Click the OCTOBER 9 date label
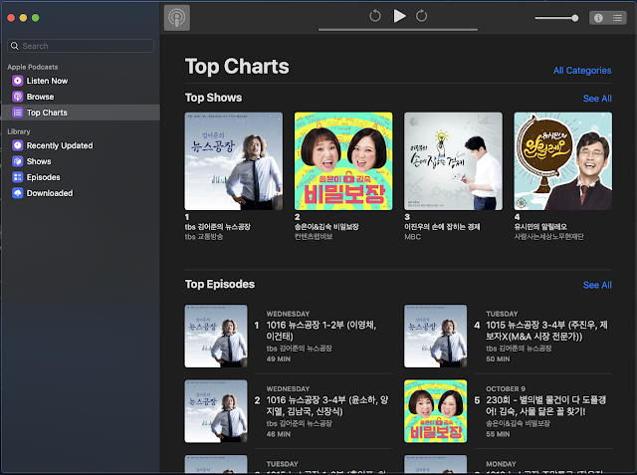637x475 pixels. point(506,388)
